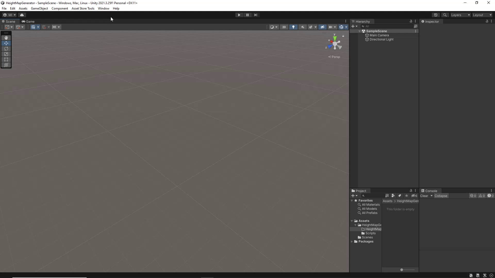Click the activity progress indicator in status bar
495x278 pixels.
pos(491,275)
